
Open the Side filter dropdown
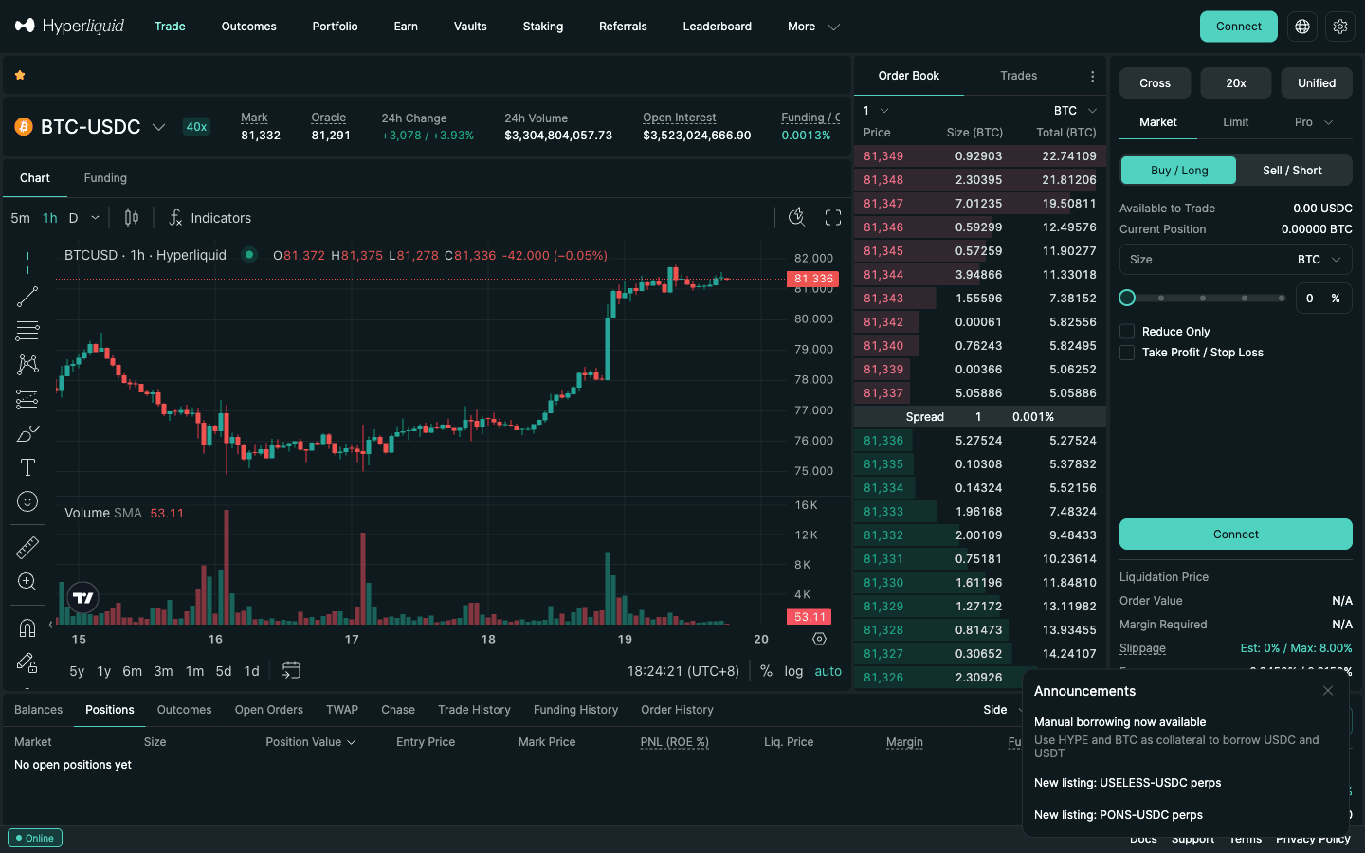coord(1004,710)
